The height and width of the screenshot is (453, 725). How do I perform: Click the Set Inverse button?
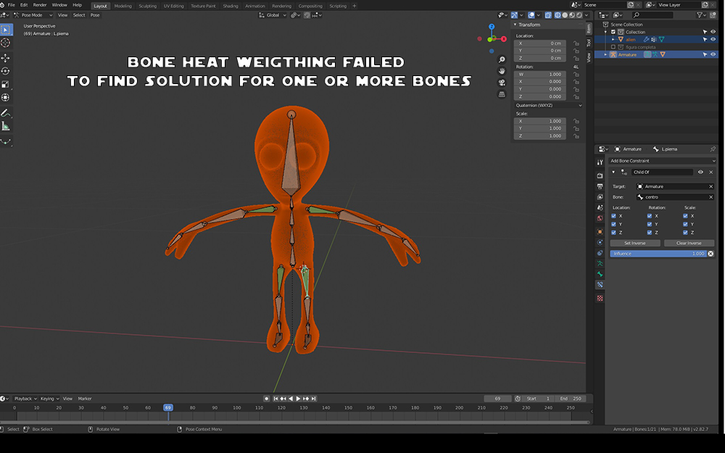tap(635, 243)
